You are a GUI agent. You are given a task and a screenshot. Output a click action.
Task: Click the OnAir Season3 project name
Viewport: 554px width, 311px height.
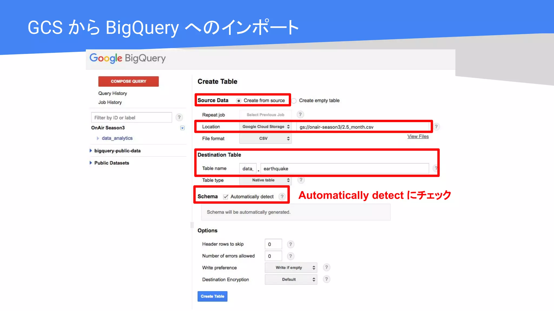(x=108, y=128)
